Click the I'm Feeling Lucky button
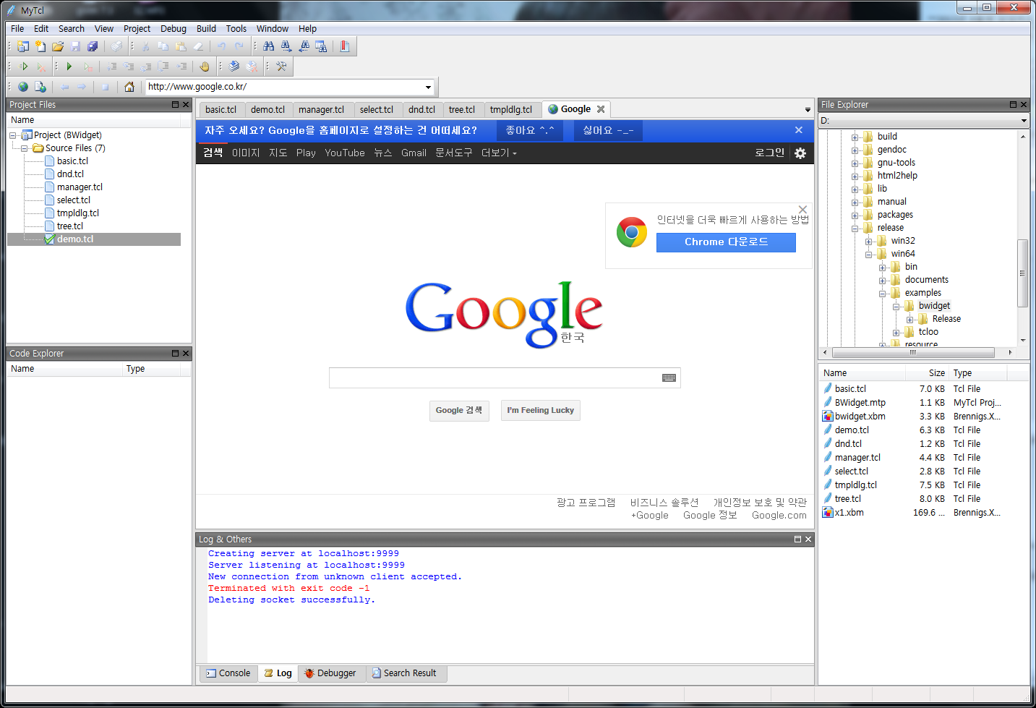 541,410
